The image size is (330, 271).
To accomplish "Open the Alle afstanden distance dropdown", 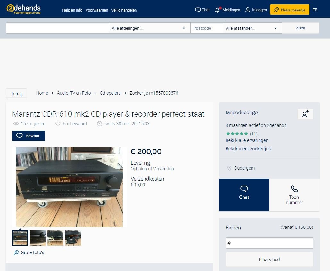I will tap(252, 28).
